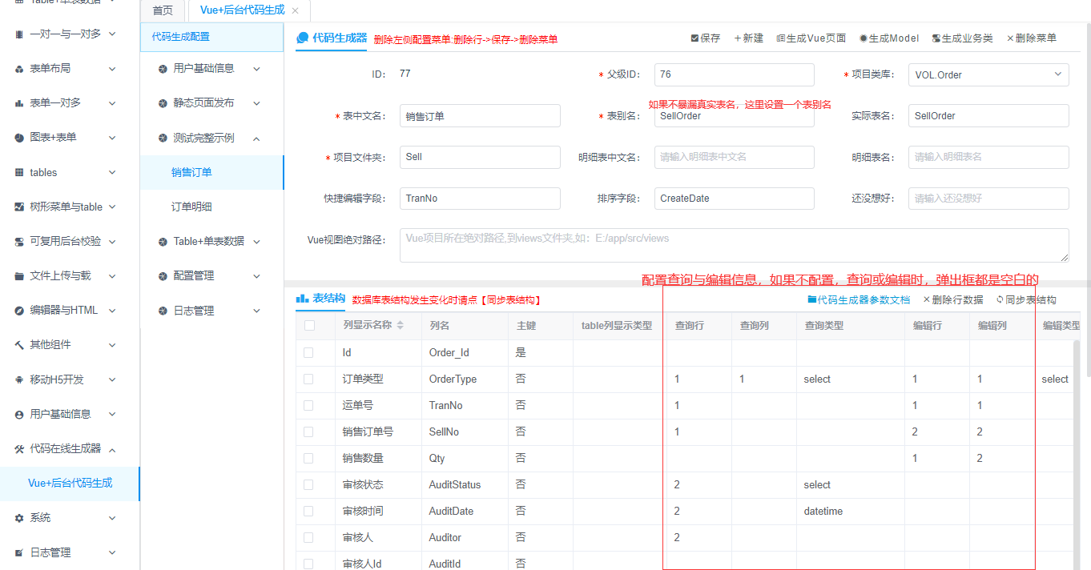This screenshot has width=1091, height=570.
Task: Check the 审核状态 row checkbox
Action: click(309, 485)
